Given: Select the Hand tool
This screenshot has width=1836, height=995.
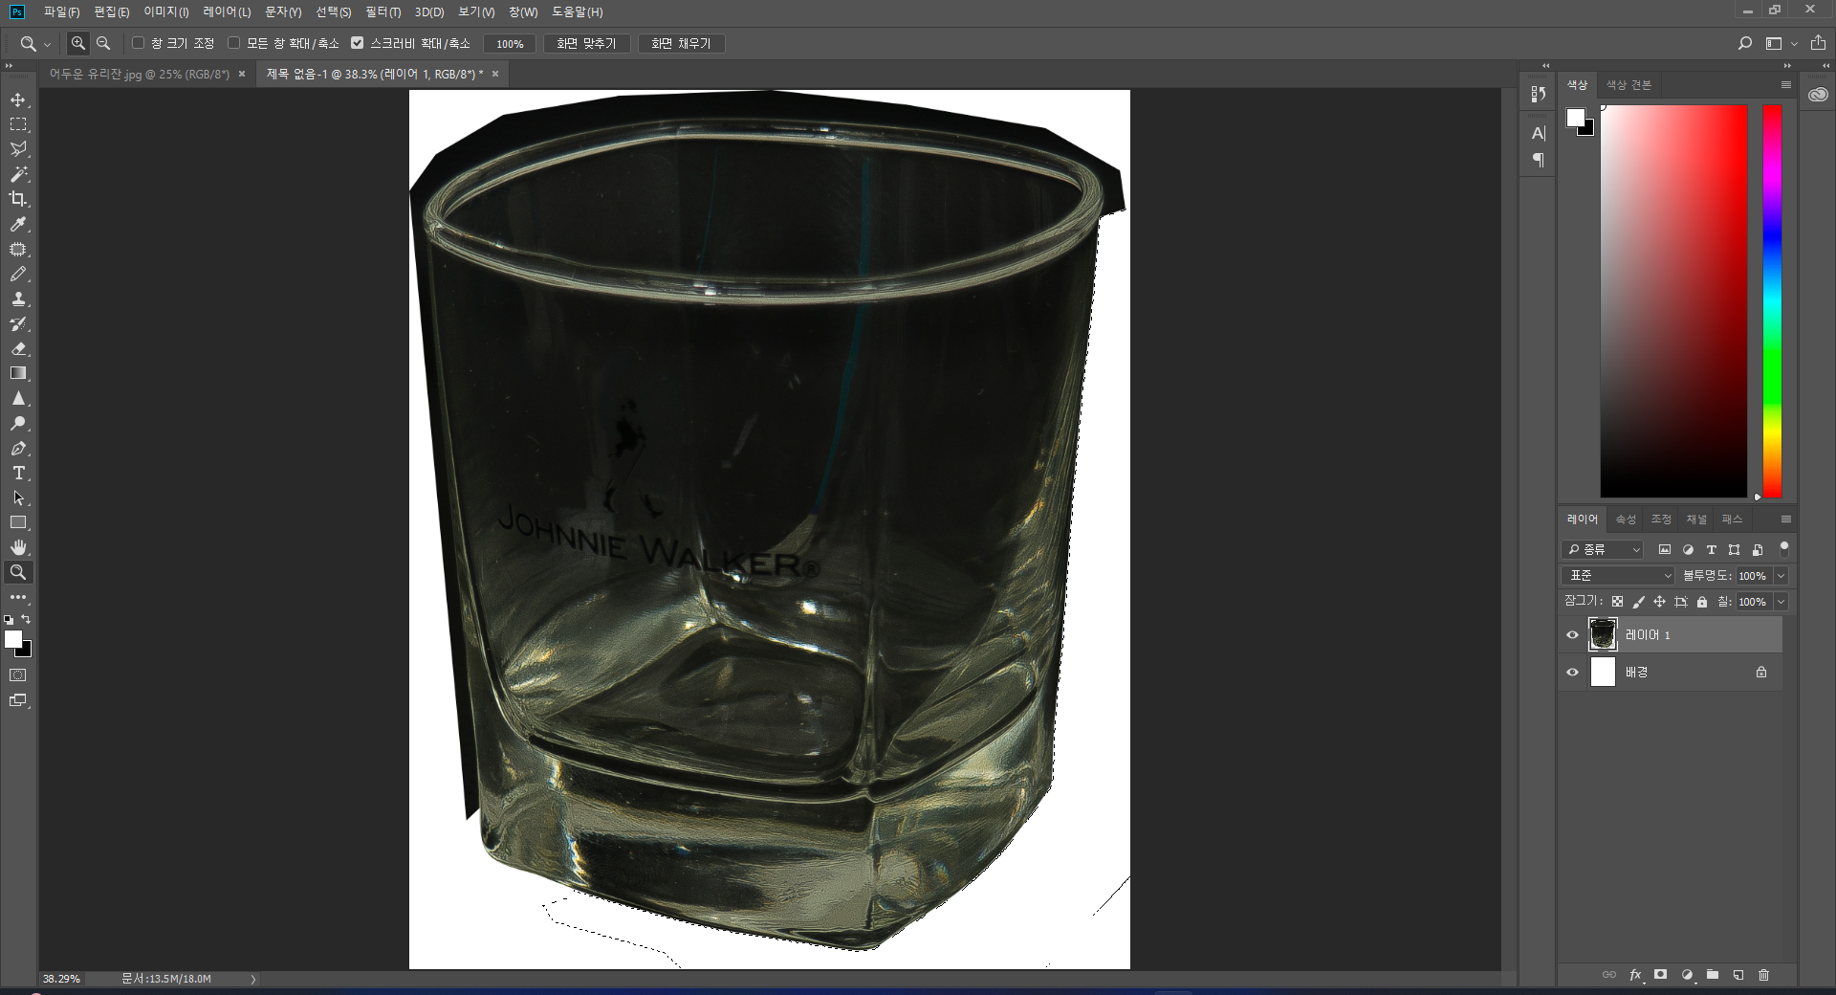Looking at the screenshot, I should click(18, 548).
